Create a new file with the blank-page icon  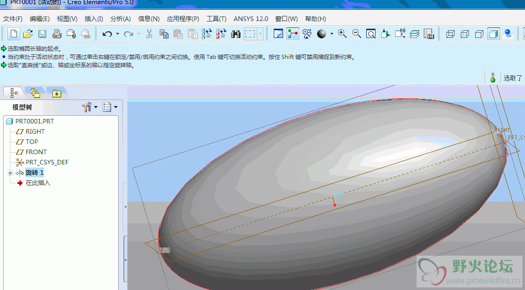(14, 34)
